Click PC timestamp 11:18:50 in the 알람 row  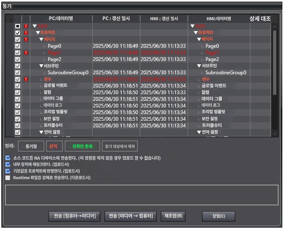(115, 93)
